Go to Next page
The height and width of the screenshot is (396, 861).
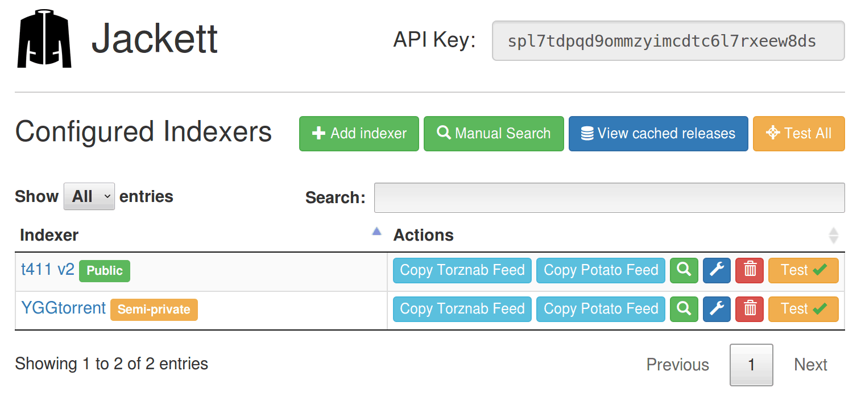[x=810, y=365]
